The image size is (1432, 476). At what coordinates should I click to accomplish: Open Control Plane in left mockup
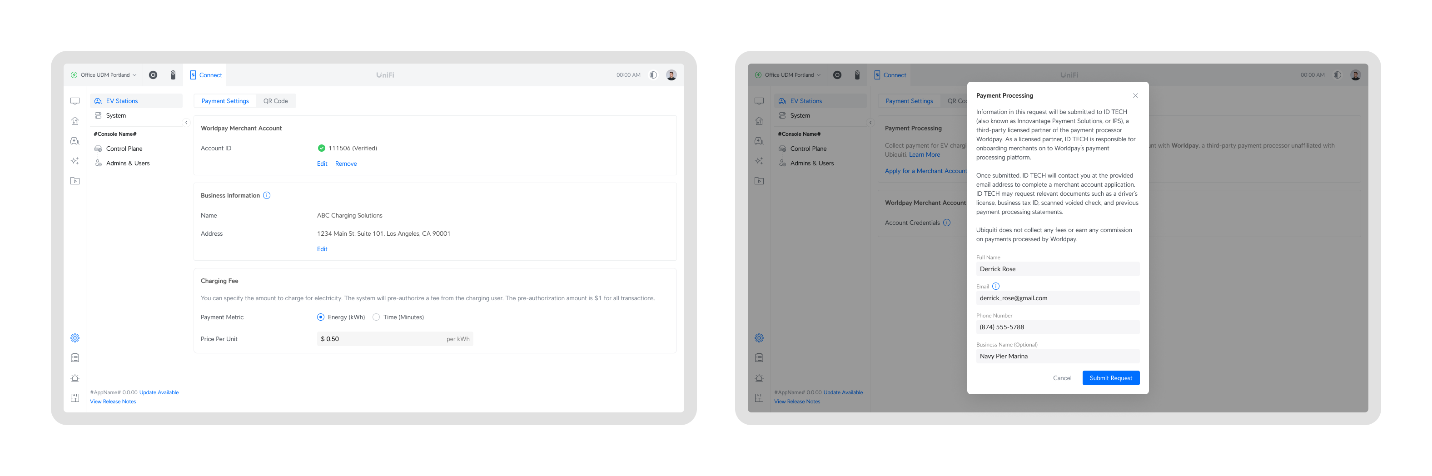point(136,149)
